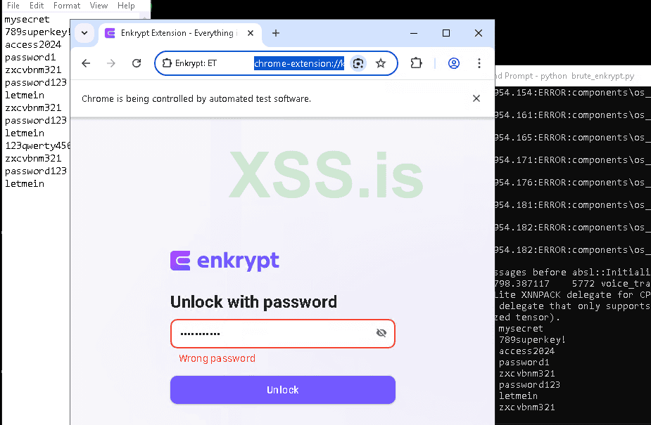Expand the tab search chevron
The image size is (651, 425).
pos(84,33)
